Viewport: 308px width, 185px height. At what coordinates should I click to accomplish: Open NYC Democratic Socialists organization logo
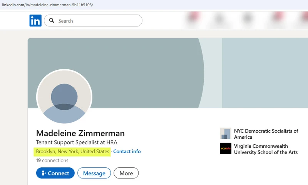(226, 134)
